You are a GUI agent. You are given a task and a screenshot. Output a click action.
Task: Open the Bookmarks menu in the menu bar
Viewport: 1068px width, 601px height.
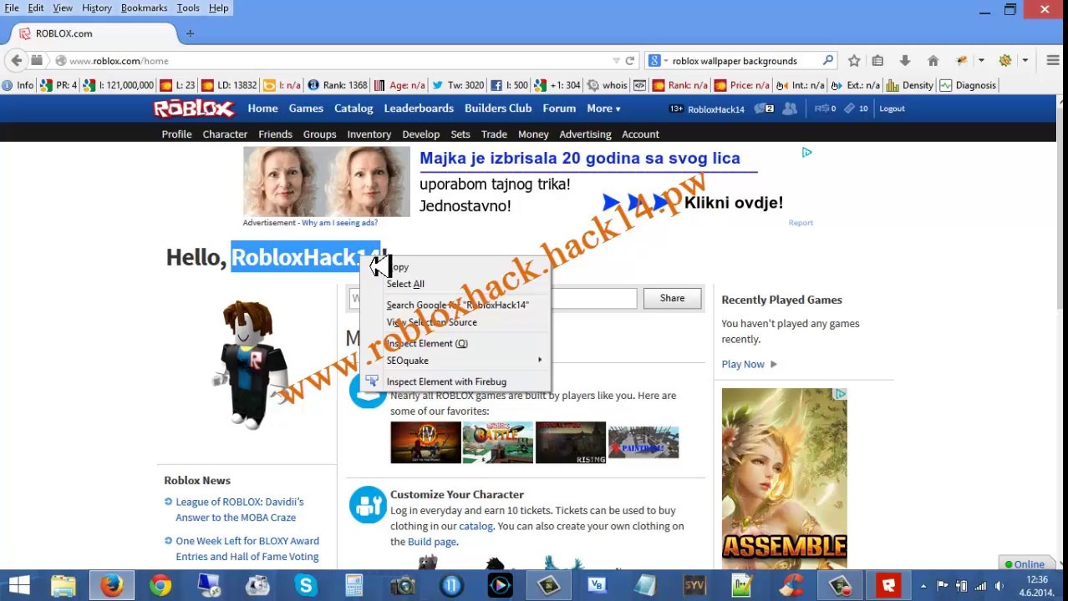click(x=144, y=8)
